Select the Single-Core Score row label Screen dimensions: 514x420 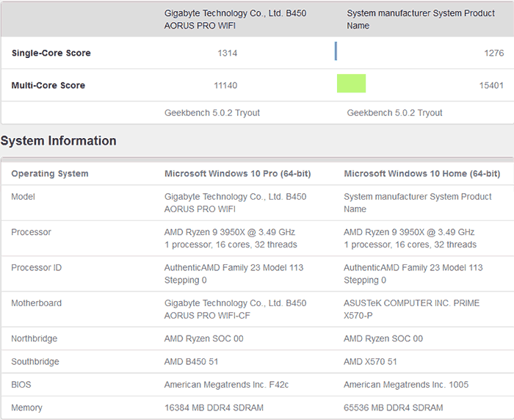tap(51, 53)
